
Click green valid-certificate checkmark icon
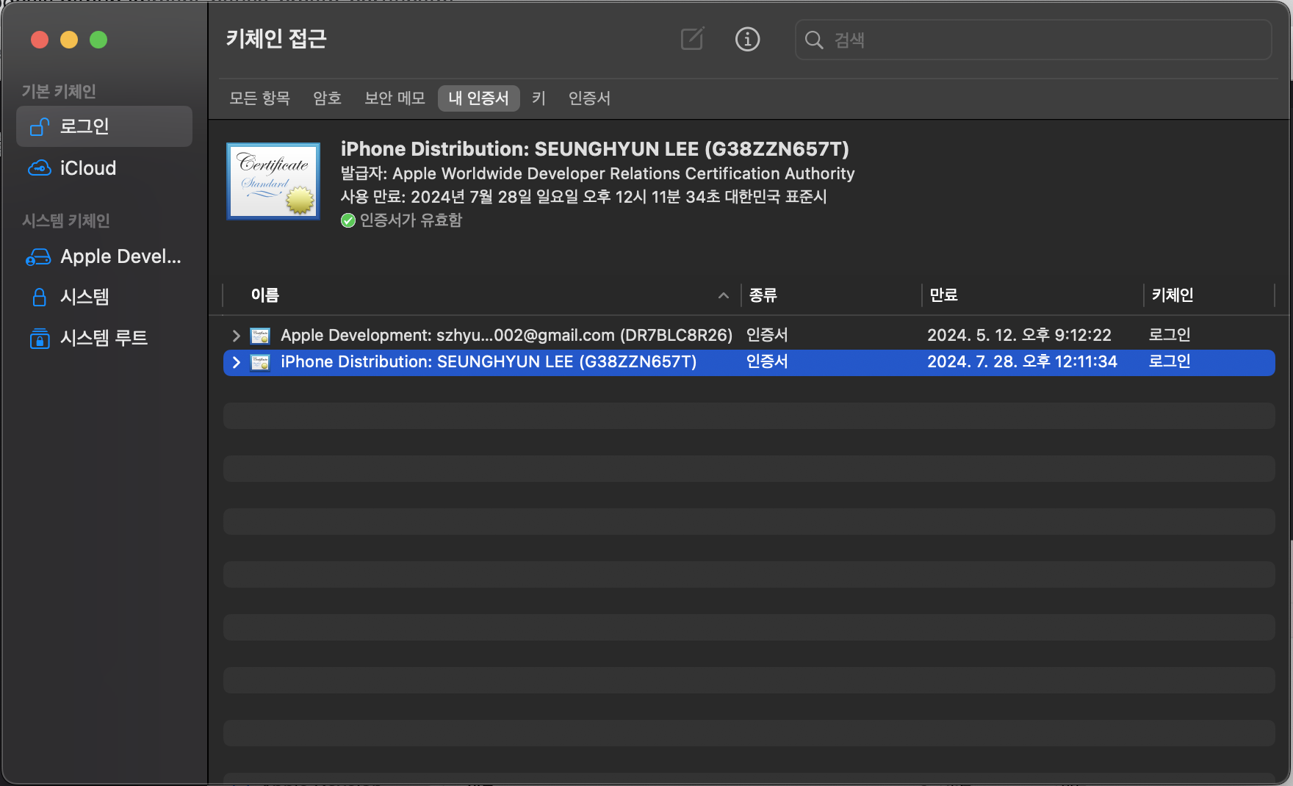(348, 220)
